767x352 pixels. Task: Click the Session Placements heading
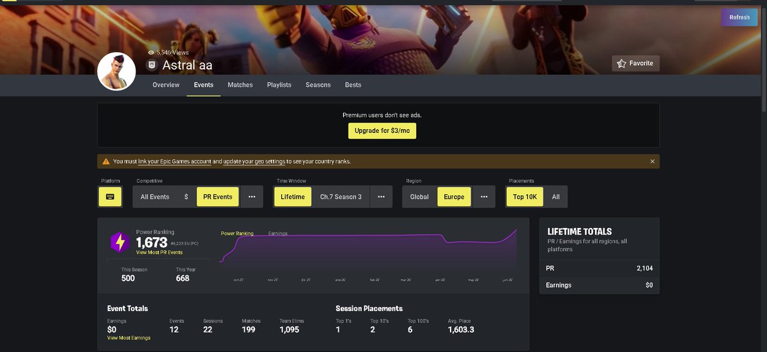point(369,309)
